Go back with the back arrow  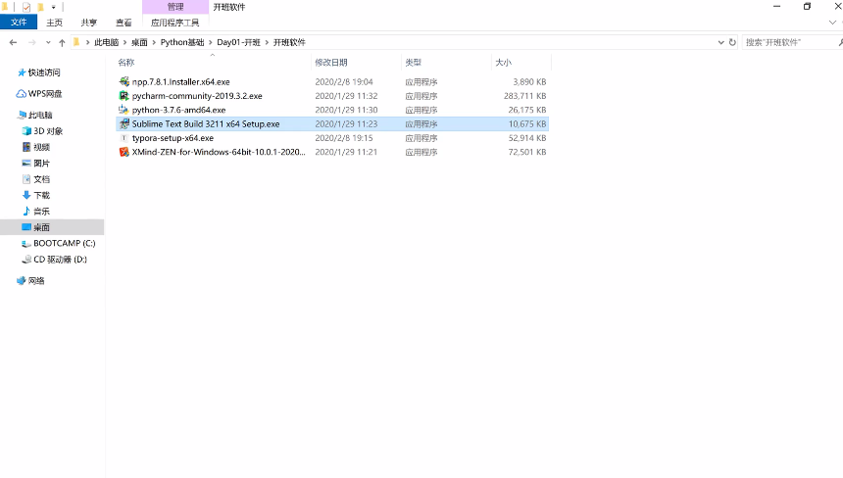[13, 42]
